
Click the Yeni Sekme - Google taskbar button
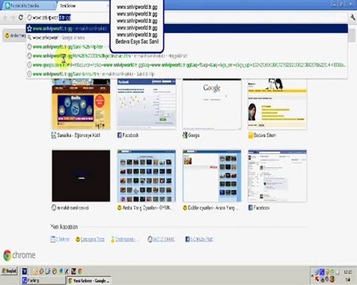[x=89, y=281]
